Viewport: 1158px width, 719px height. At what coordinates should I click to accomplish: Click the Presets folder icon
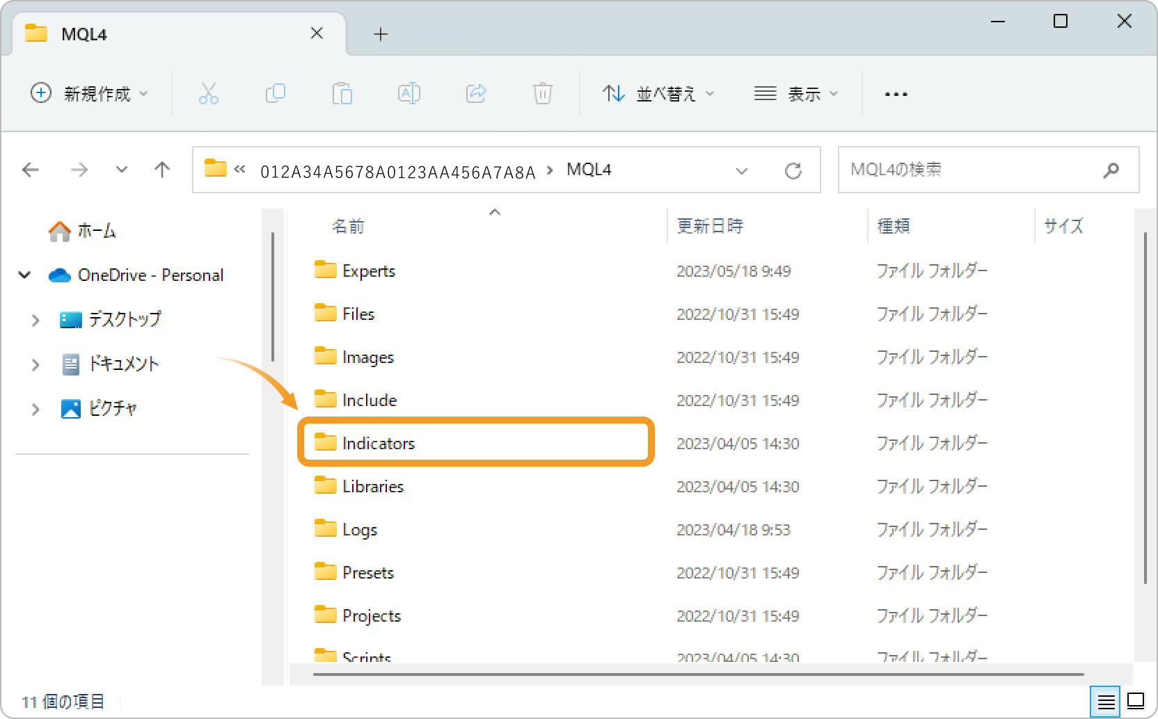pyautogui.click(x=325, y=572)
